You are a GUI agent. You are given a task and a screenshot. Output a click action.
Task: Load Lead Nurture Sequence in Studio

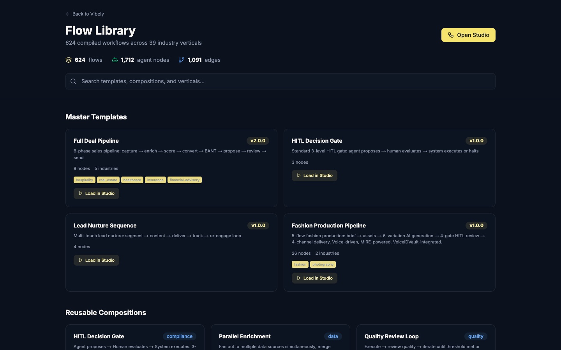pos(96,260)
